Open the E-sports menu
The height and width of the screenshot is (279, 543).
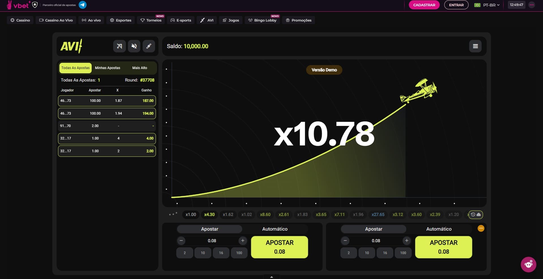pyautogui.click(x=181, y=20)
